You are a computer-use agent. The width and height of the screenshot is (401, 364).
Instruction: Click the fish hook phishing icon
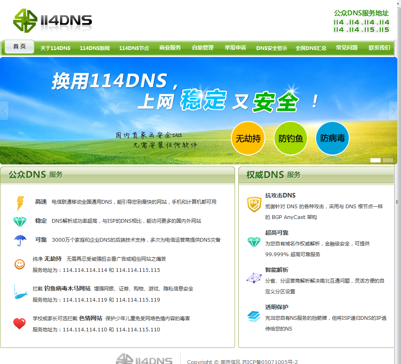[x=20, y=292]
